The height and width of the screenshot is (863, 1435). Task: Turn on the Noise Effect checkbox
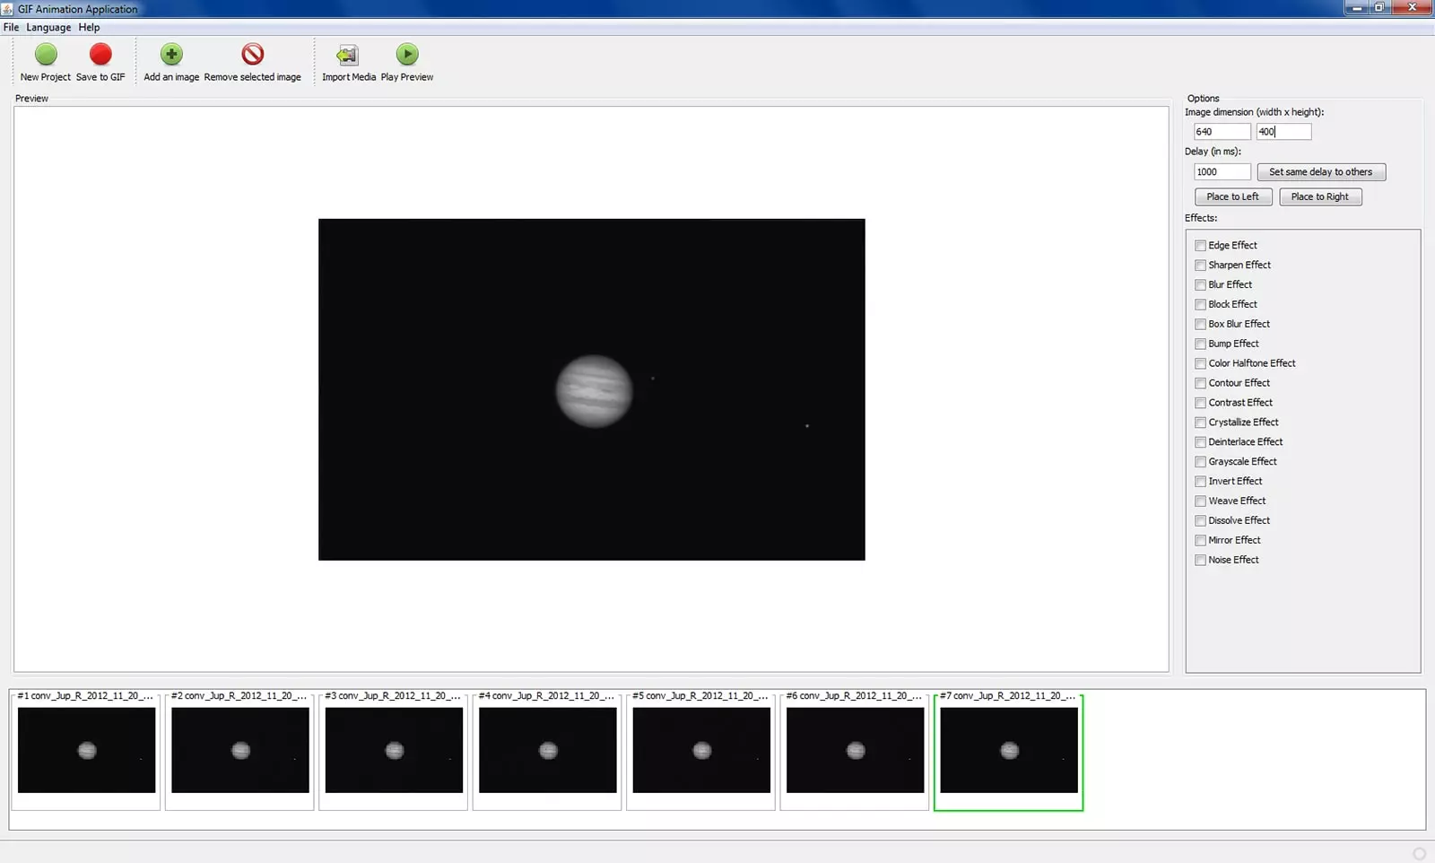point(1200,561)
